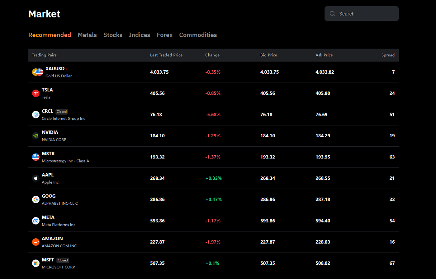Click the Amazon logo icon
The width and height of the screenshot is (436, 279).
tap(36, 242)
